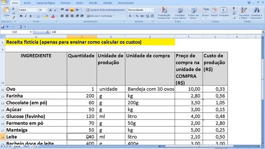Open text orientation options

pos(77,10)
